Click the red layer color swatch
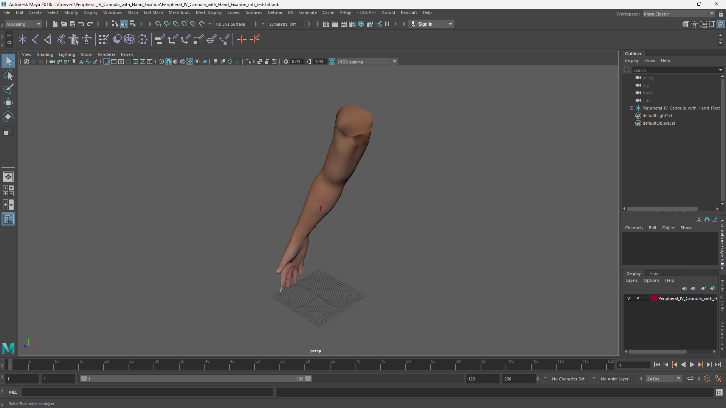Screen dimensions: 726x408 pos(654,298)
